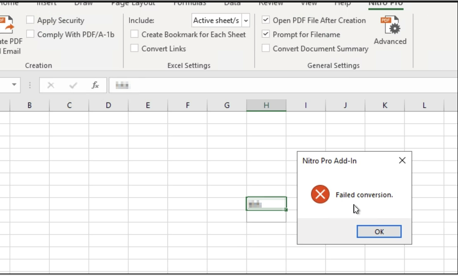Screen dimensions: 458x276
Task: Expand the Name Box dropdown arrow
Action: pos(14,85)
